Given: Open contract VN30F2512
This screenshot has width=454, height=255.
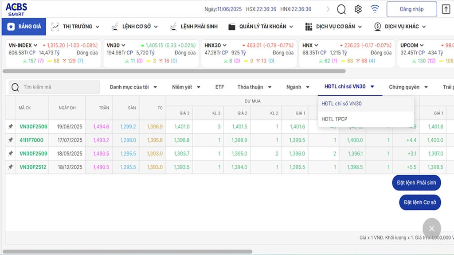Looking at the screenshot, I should (33, 167).
